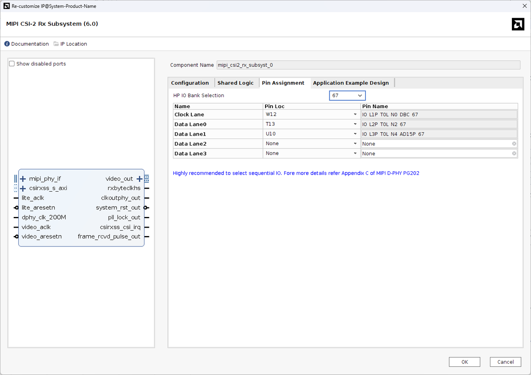Open the Data Lane0 Pin Loc dropdown
531x375 pixels.
(312, 124)
